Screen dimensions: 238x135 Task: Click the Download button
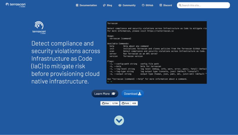pos(132,94)
